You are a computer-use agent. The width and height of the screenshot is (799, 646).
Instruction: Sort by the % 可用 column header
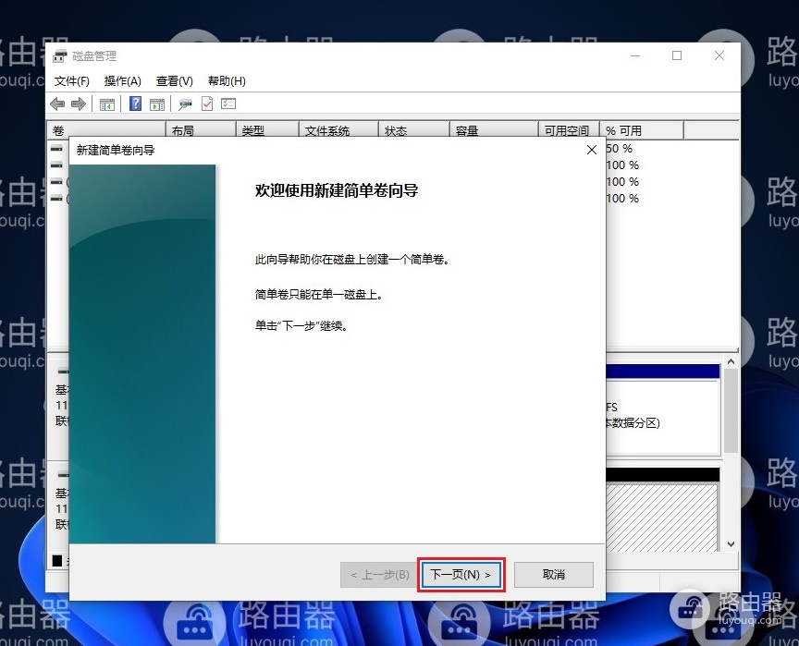[642, 131]
